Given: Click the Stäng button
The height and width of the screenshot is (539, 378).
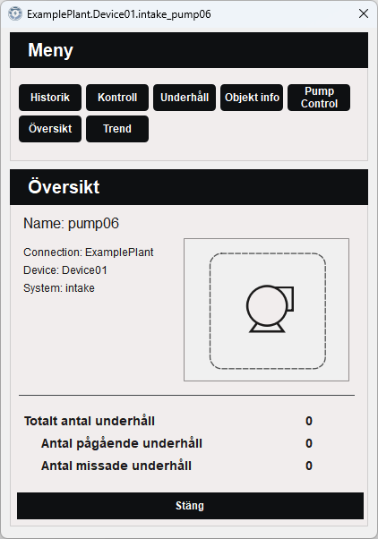Looking at the screenshot, I should tap(190, 506).
